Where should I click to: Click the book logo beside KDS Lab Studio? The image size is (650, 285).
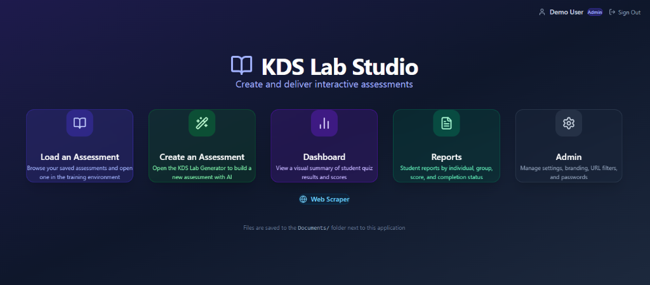[241, 65]
